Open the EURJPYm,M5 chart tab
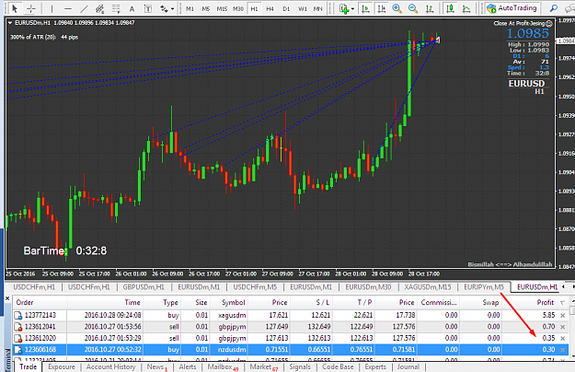Image resolution: width=575 pixels, height=372 pixels. [484, 287]
